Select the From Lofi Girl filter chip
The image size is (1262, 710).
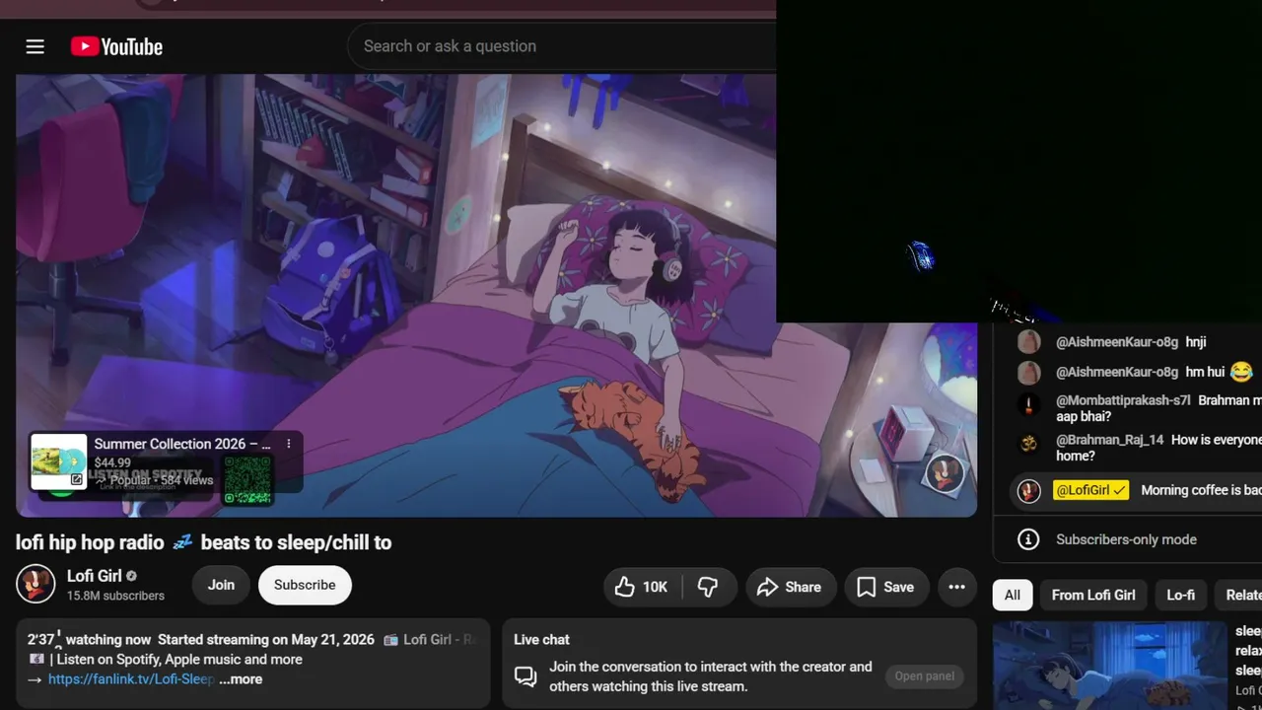pos(1093,595)
